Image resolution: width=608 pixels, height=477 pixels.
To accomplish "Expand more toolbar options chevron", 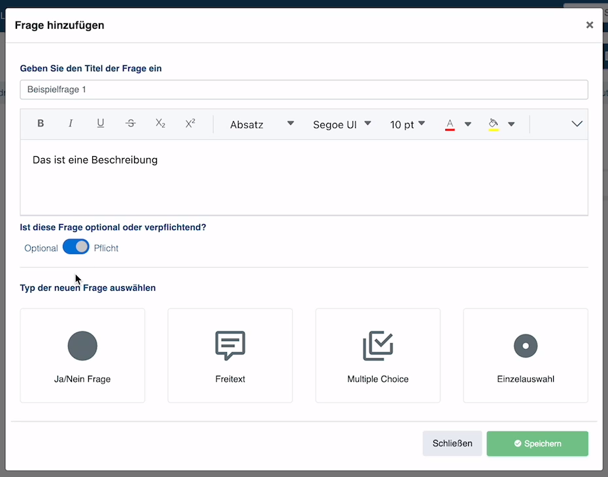I will pyautogui.click(x=577, y=124).
